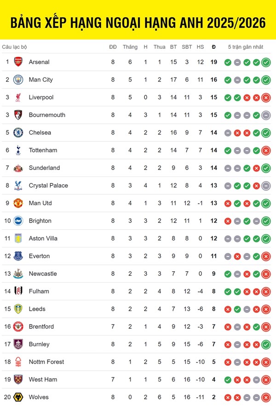Click the Chelsea club crest
This screenshot has height=409, width=276.
18,133
